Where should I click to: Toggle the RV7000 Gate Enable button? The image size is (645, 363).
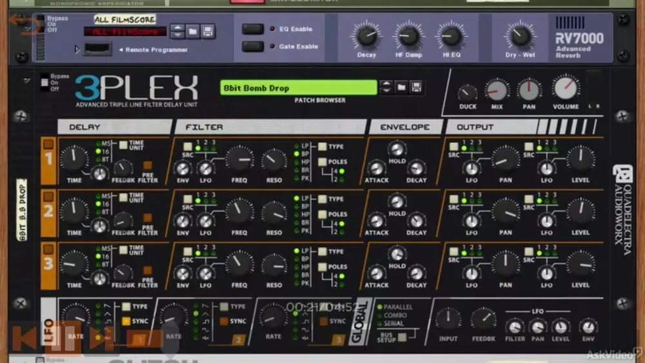coord(253,46)
